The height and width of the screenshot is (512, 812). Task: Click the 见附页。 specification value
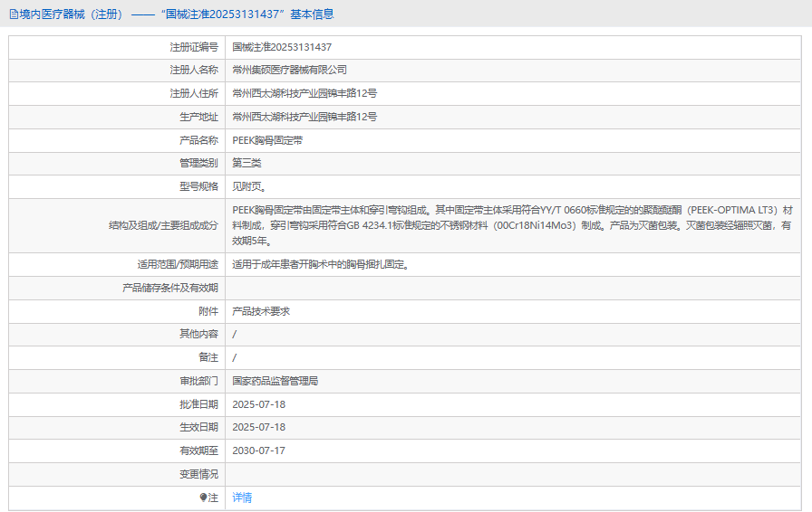(249, 186)
